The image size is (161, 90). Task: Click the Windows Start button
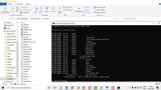click(3, 88)
